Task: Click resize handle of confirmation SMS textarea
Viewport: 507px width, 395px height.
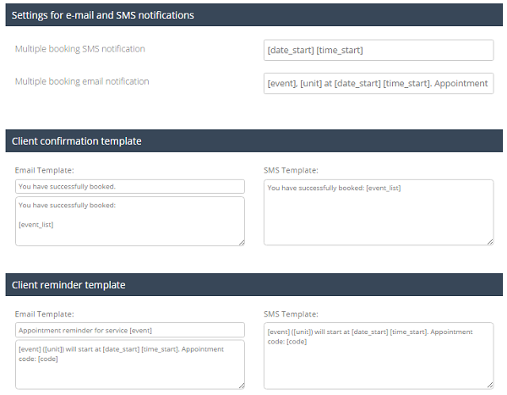Action: pyautogui.click(x=490, y=242)
